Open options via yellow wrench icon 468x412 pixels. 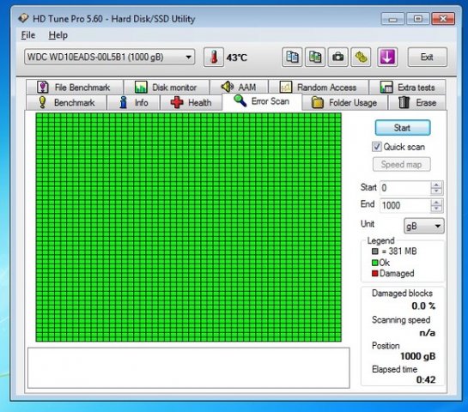[361, 57]
